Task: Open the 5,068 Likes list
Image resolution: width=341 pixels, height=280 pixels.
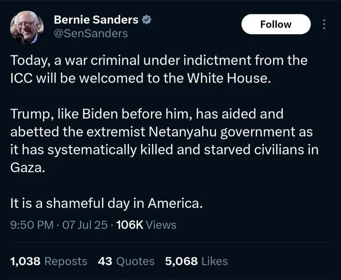Action: tap(196, 261)
